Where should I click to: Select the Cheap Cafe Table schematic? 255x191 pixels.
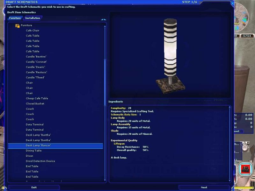[37, 98]
